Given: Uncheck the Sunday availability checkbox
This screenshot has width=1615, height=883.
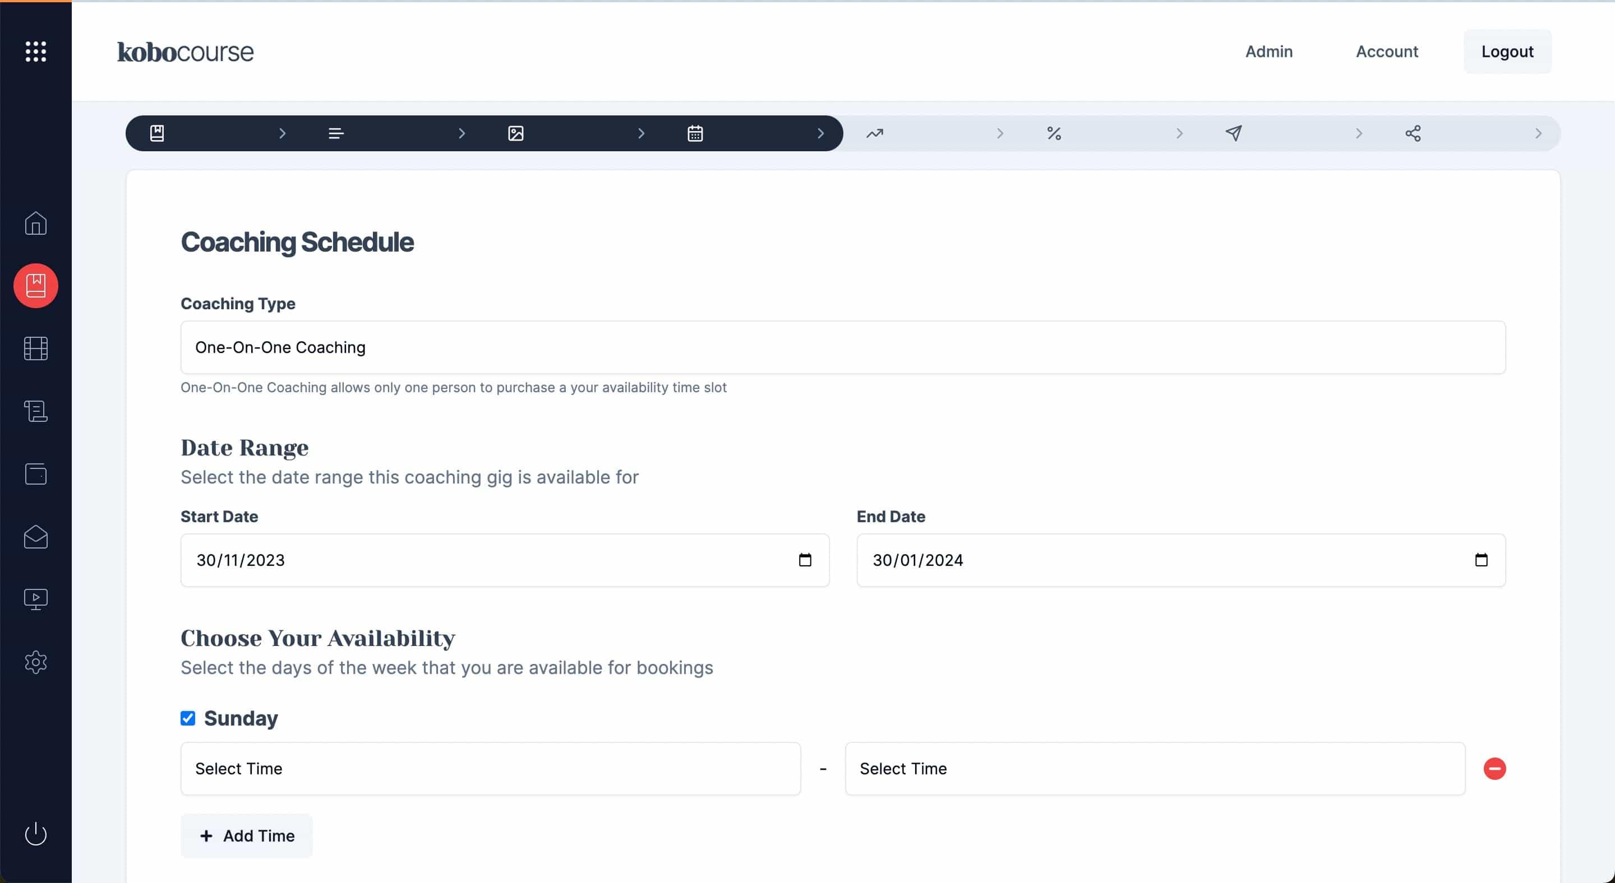Looking at the screenshot, I should click(x=187, y=718).
